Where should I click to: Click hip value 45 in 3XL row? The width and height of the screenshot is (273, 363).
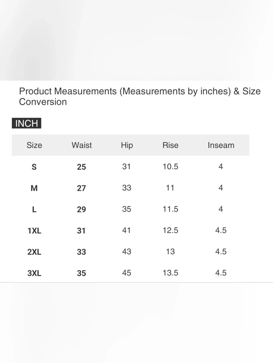(x=127, y=273)
